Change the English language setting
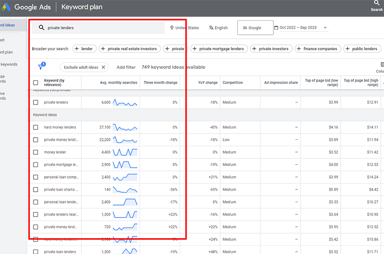The width and height of the screenshot is (384, 254). (x=218, y=28)
